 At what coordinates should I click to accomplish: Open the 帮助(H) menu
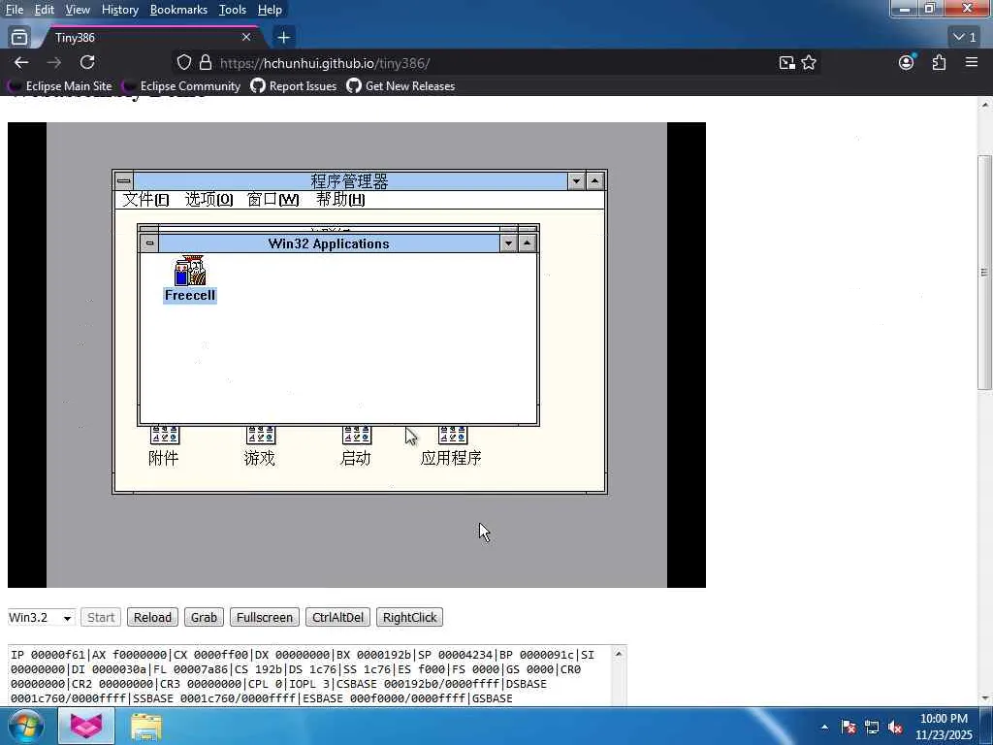coord(340,200)
